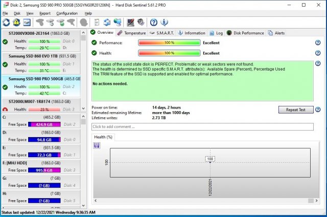The height and width of the screenshot is (217, 327).
Task: Open the S.M.A.R.T. tab
Action: [161, 33]
